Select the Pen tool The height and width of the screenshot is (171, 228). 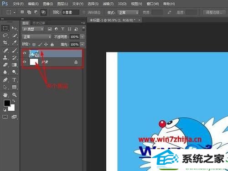click(x=5, y=80)
